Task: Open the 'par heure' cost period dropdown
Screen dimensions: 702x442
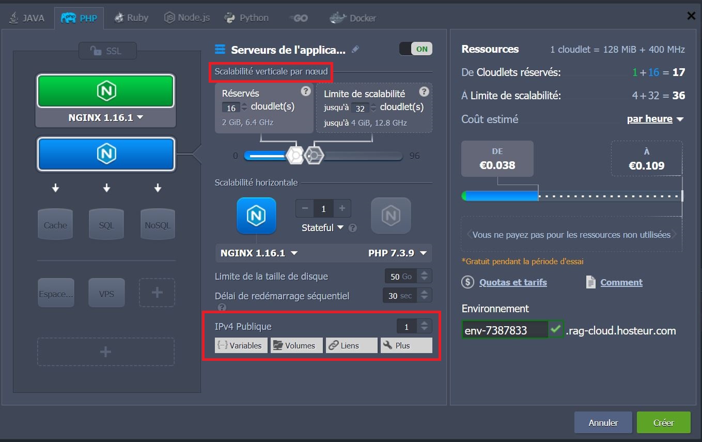Action: pos(655,119)
